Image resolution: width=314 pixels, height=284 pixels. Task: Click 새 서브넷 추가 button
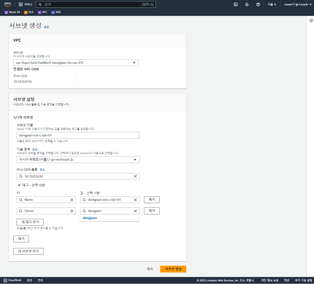click(28, 251)
